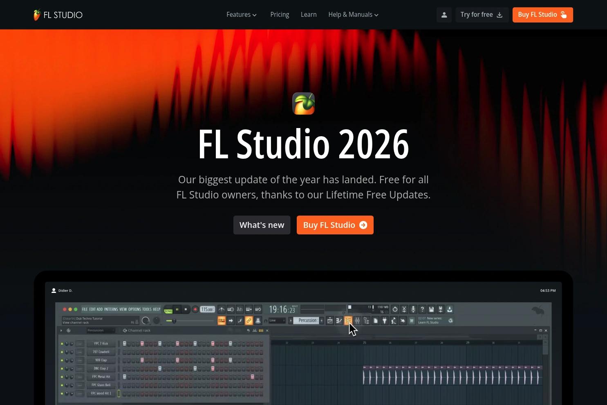
Task: Toggle the orange step view icon in Channel rack
Action: [x=261, y=331]
